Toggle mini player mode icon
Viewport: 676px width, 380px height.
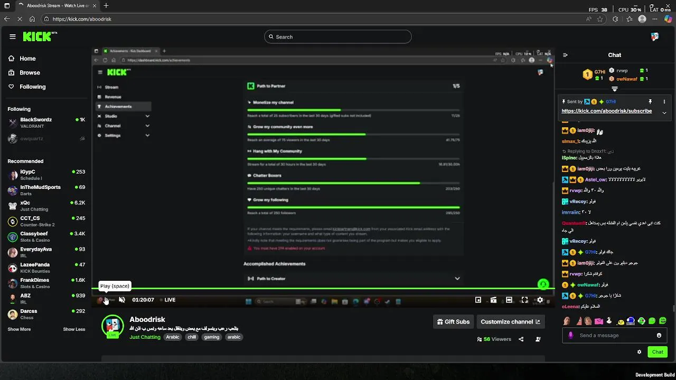point(478,300)
